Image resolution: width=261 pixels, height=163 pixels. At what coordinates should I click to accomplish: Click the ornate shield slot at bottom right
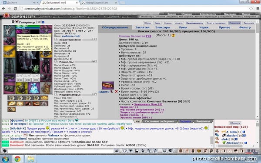(46, 88)
